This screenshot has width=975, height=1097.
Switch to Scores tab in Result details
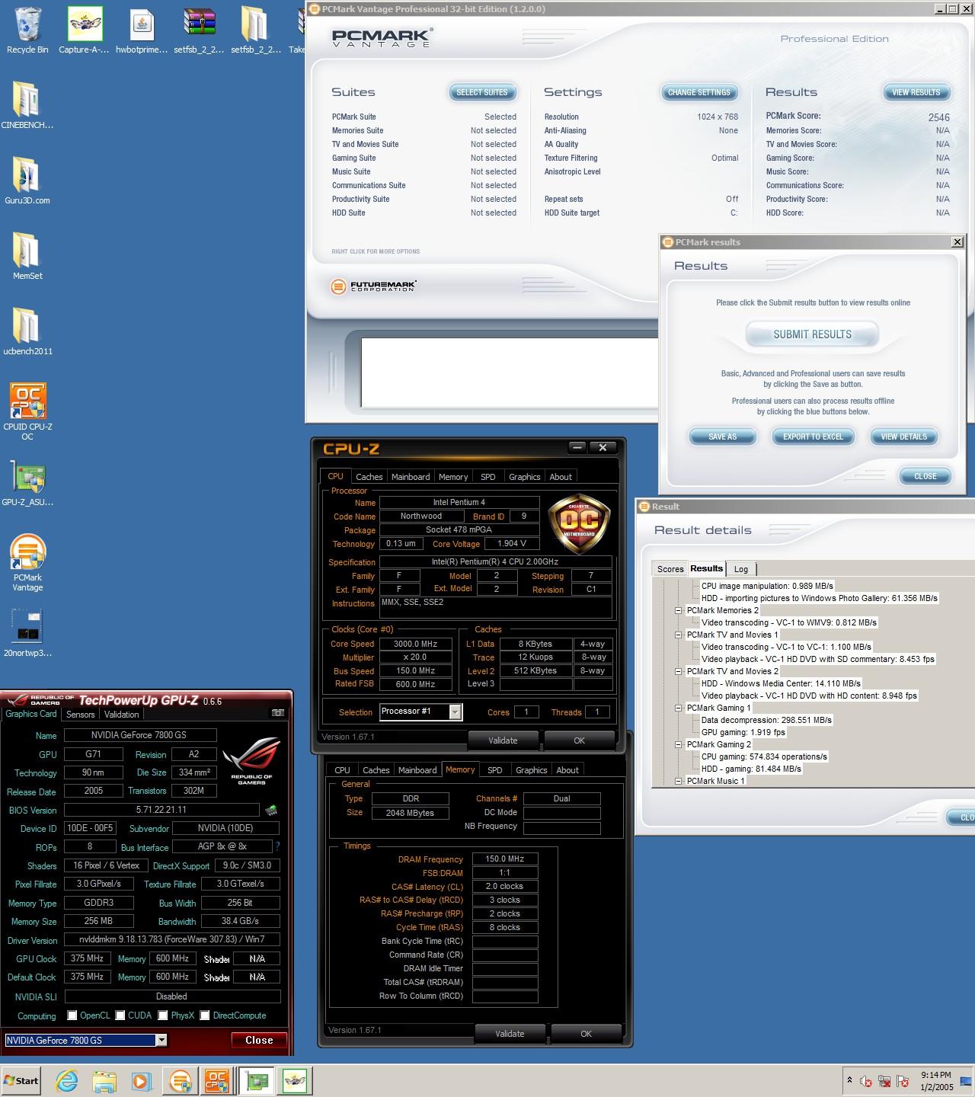670,569
